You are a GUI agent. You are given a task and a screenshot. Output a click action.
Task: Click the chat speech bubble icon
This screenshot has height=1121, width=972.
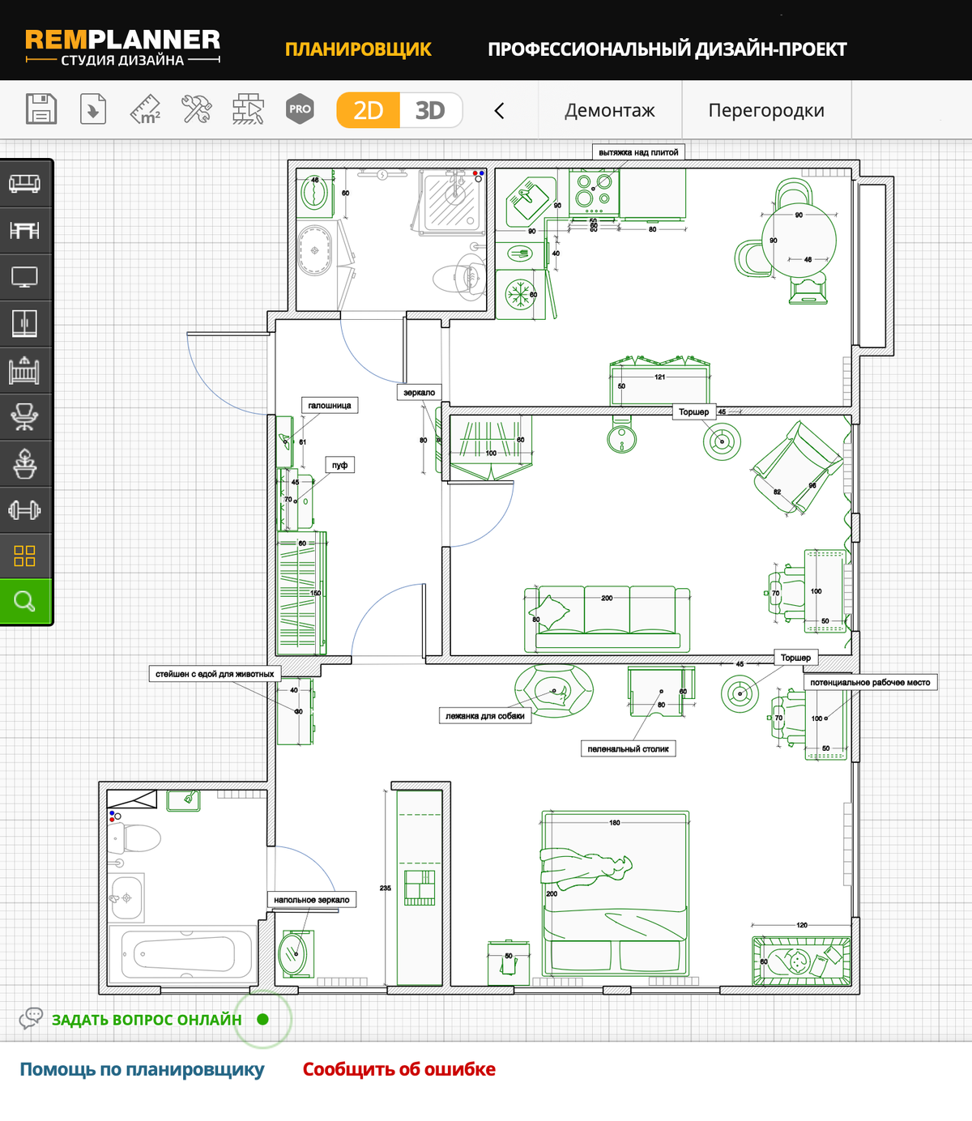coord(31,1018)
